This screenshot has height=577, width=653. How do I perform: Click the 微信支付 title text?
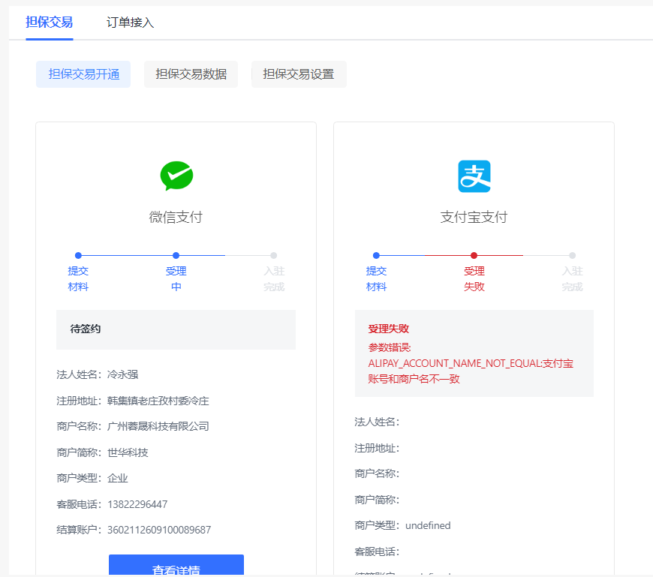coord(176,217)
